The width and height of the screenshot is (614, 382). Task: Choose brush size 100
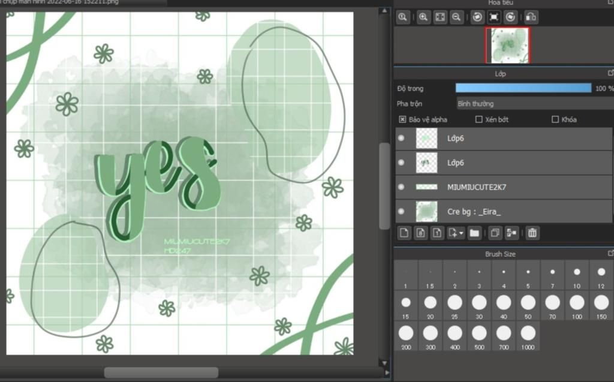point(577,303)
